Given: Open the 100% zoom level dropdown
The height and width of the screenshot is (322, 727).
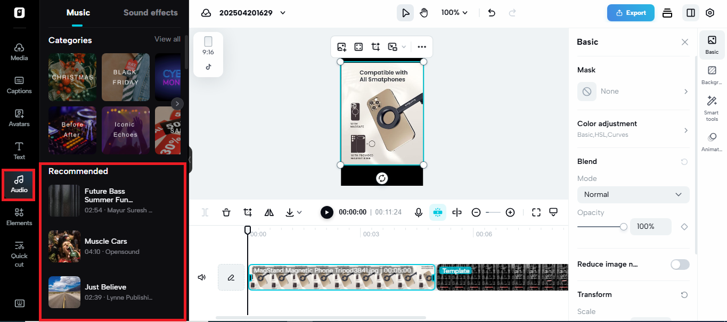Looking at the screenshot, I should (454, 12).
